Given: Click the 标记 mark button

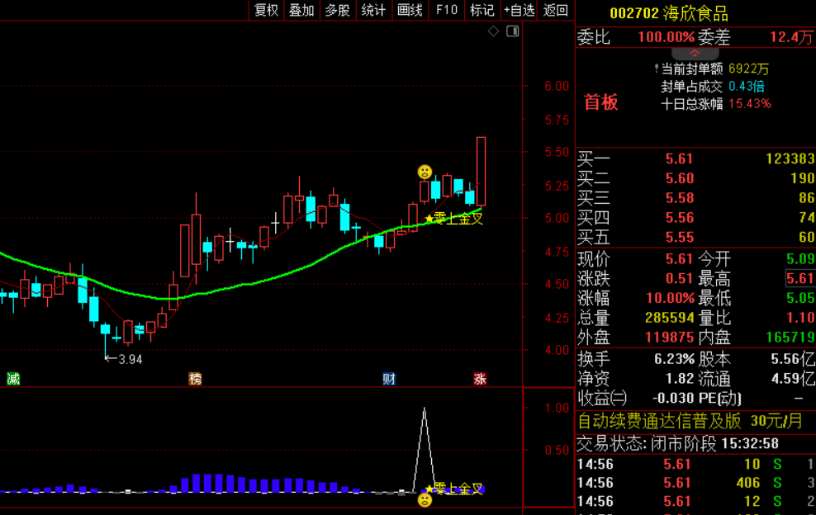Looking at the screenshot, I should 482,10.
